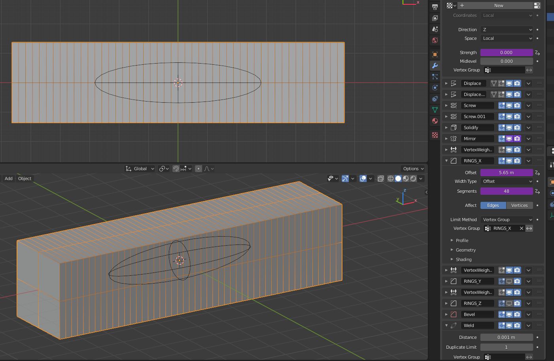
Task: Toggle RINGS_Y modifier viewport display
Action: (x=509, y=281)
